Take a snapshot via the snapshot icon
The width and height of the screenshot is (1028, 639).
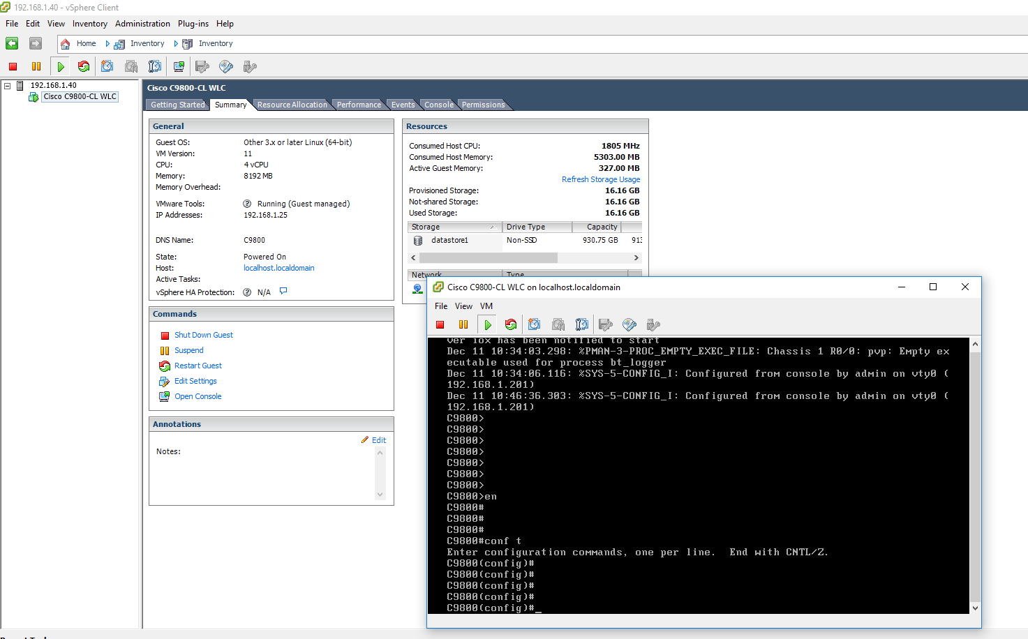(x=107, y=66)
